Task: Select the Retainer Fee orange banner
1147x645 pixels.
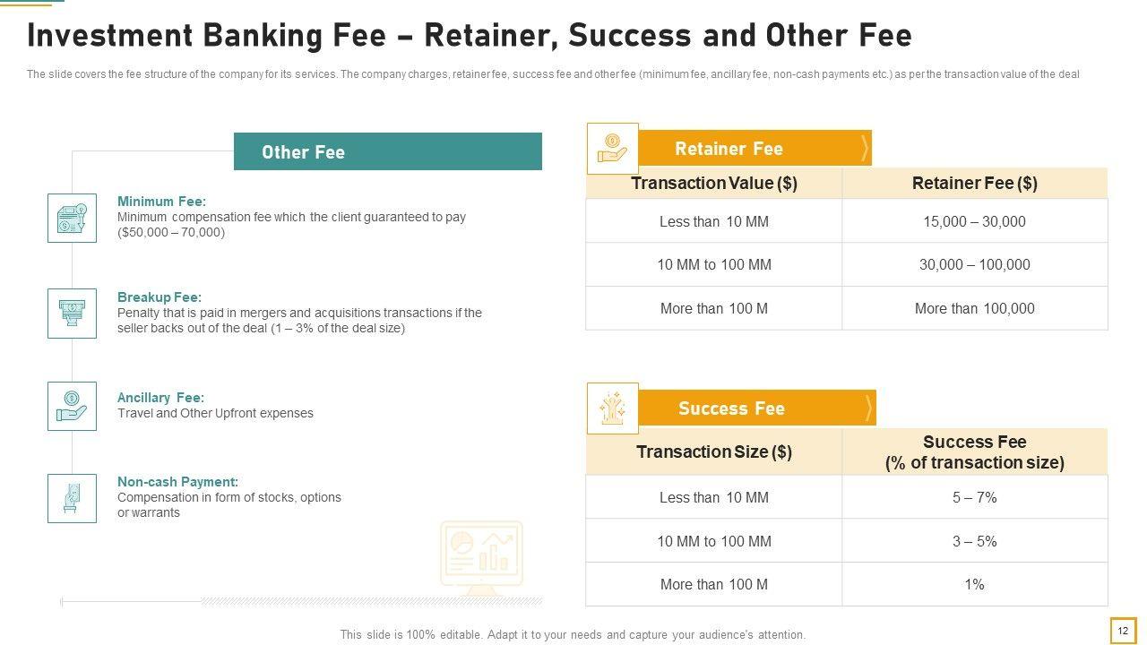Action: coord(753,149)
